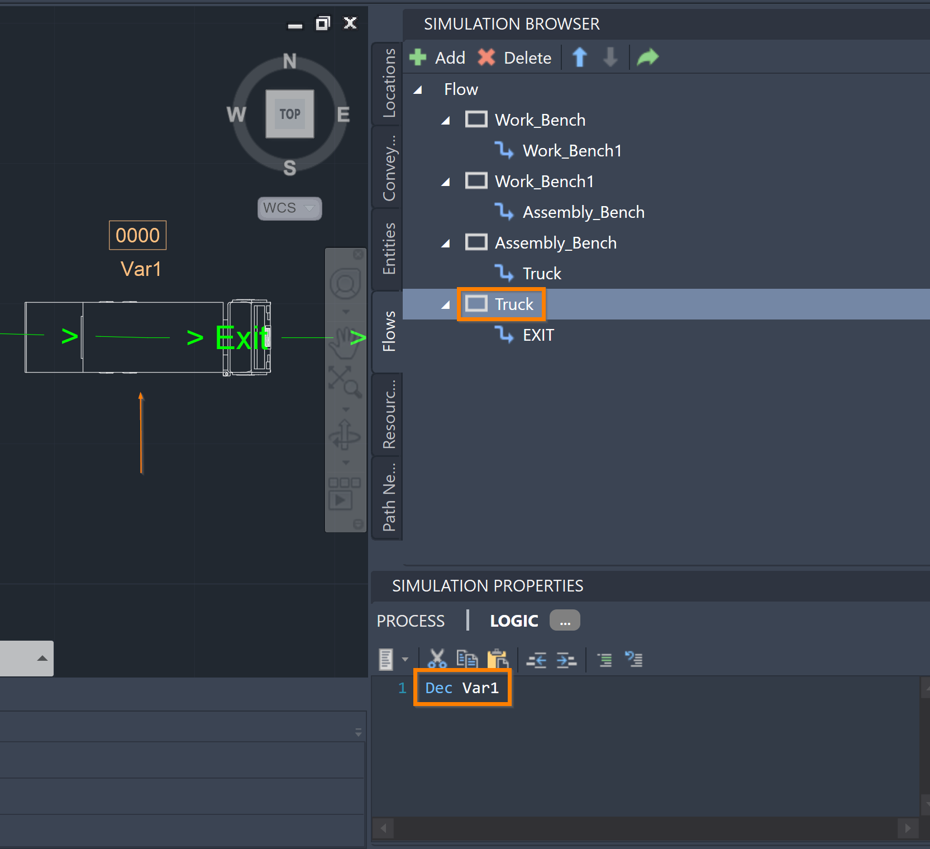Viewport: 930px width, 849px height.
Task: Click the Add label text
Action: [x=450, y=58]
